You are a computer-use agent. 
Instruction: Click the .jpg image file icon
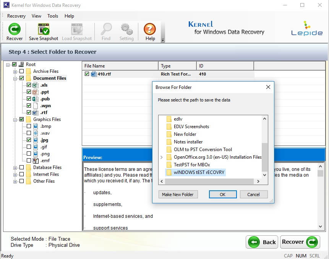pos(36,140)
